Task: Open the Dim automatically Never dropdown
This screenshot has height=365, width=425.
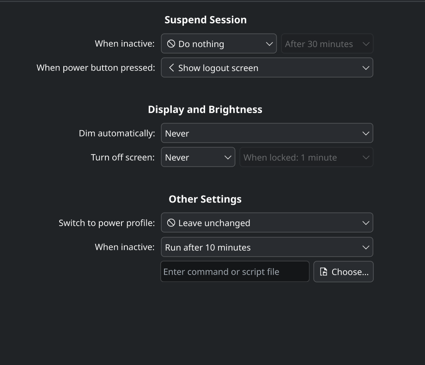Action: click(x=267, y=133)
